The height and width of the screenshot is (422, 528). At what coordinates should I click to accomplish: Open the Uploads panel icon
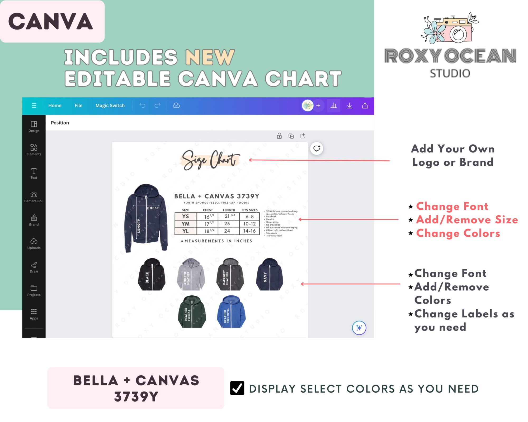click(34, 244)
